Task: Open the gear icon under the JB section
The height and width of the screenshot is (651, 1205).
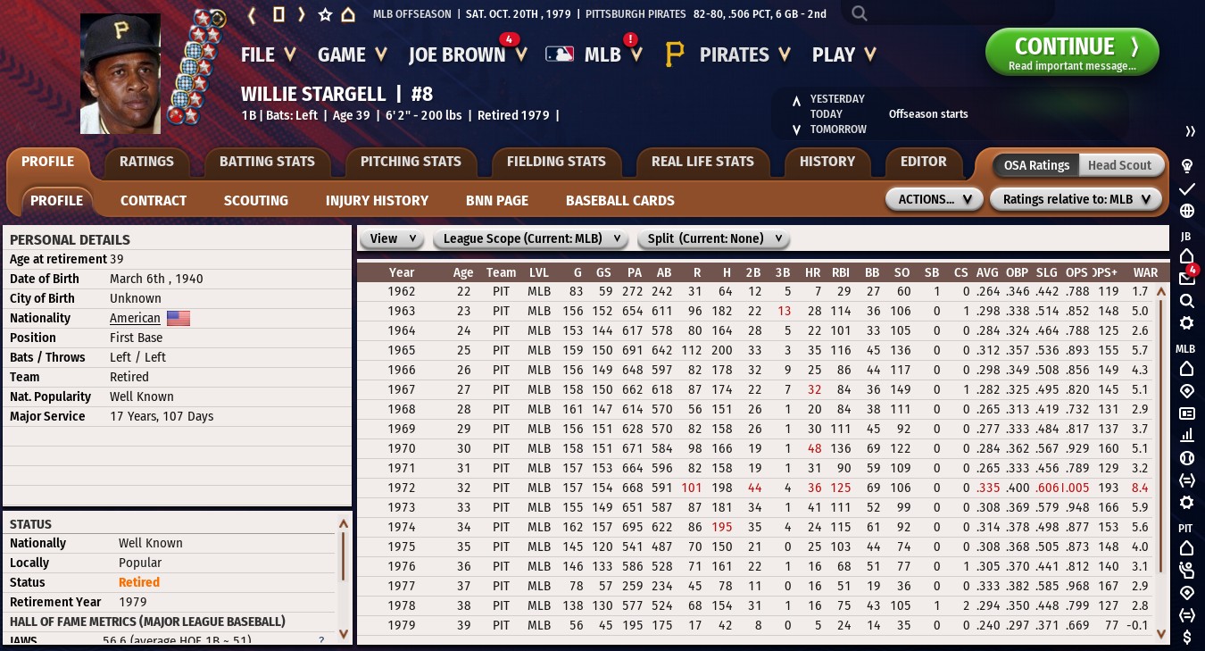Action: click(1187, 323)
